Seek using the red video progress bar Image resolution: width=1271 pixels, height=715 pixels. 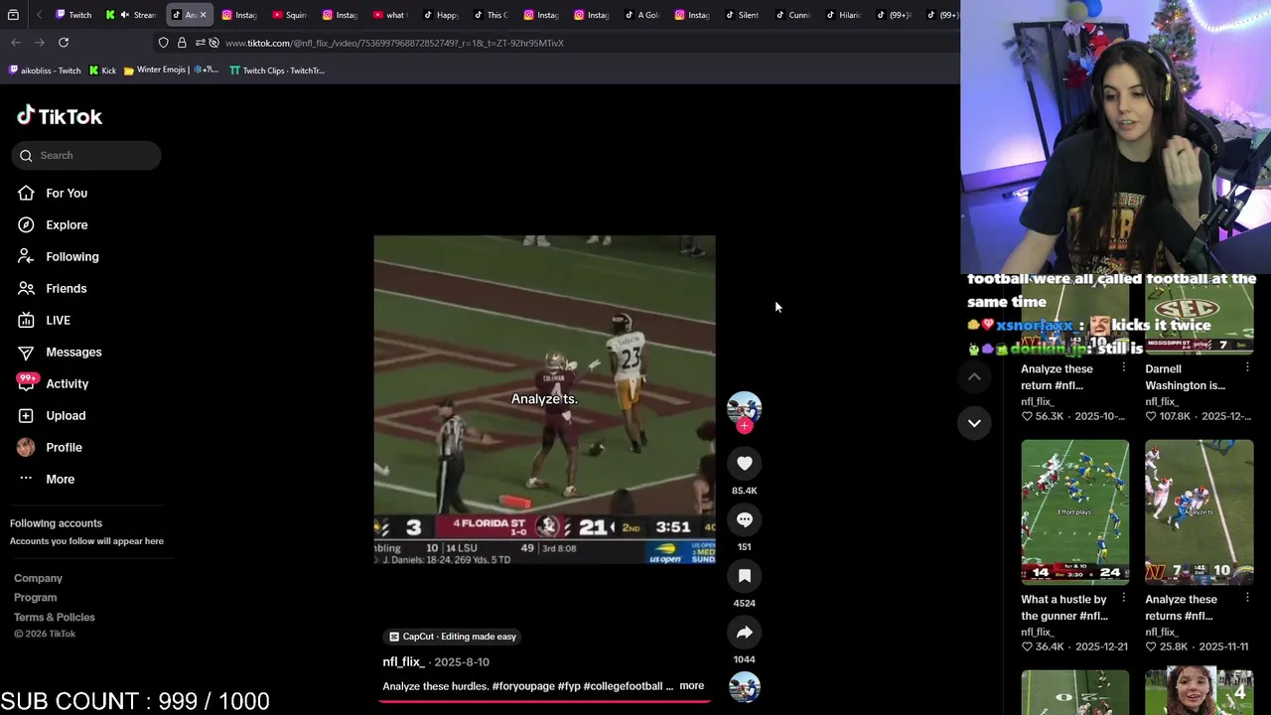[544, 701]
